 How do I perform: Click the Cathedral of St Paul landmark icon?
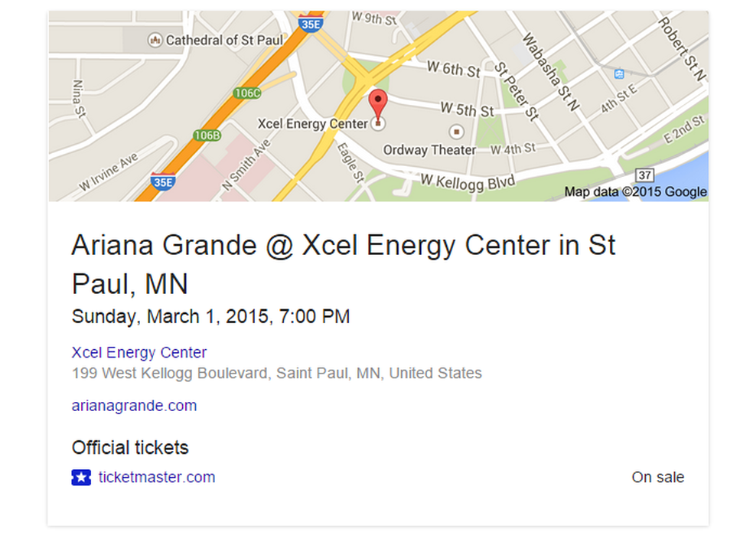tap(155, 40)
